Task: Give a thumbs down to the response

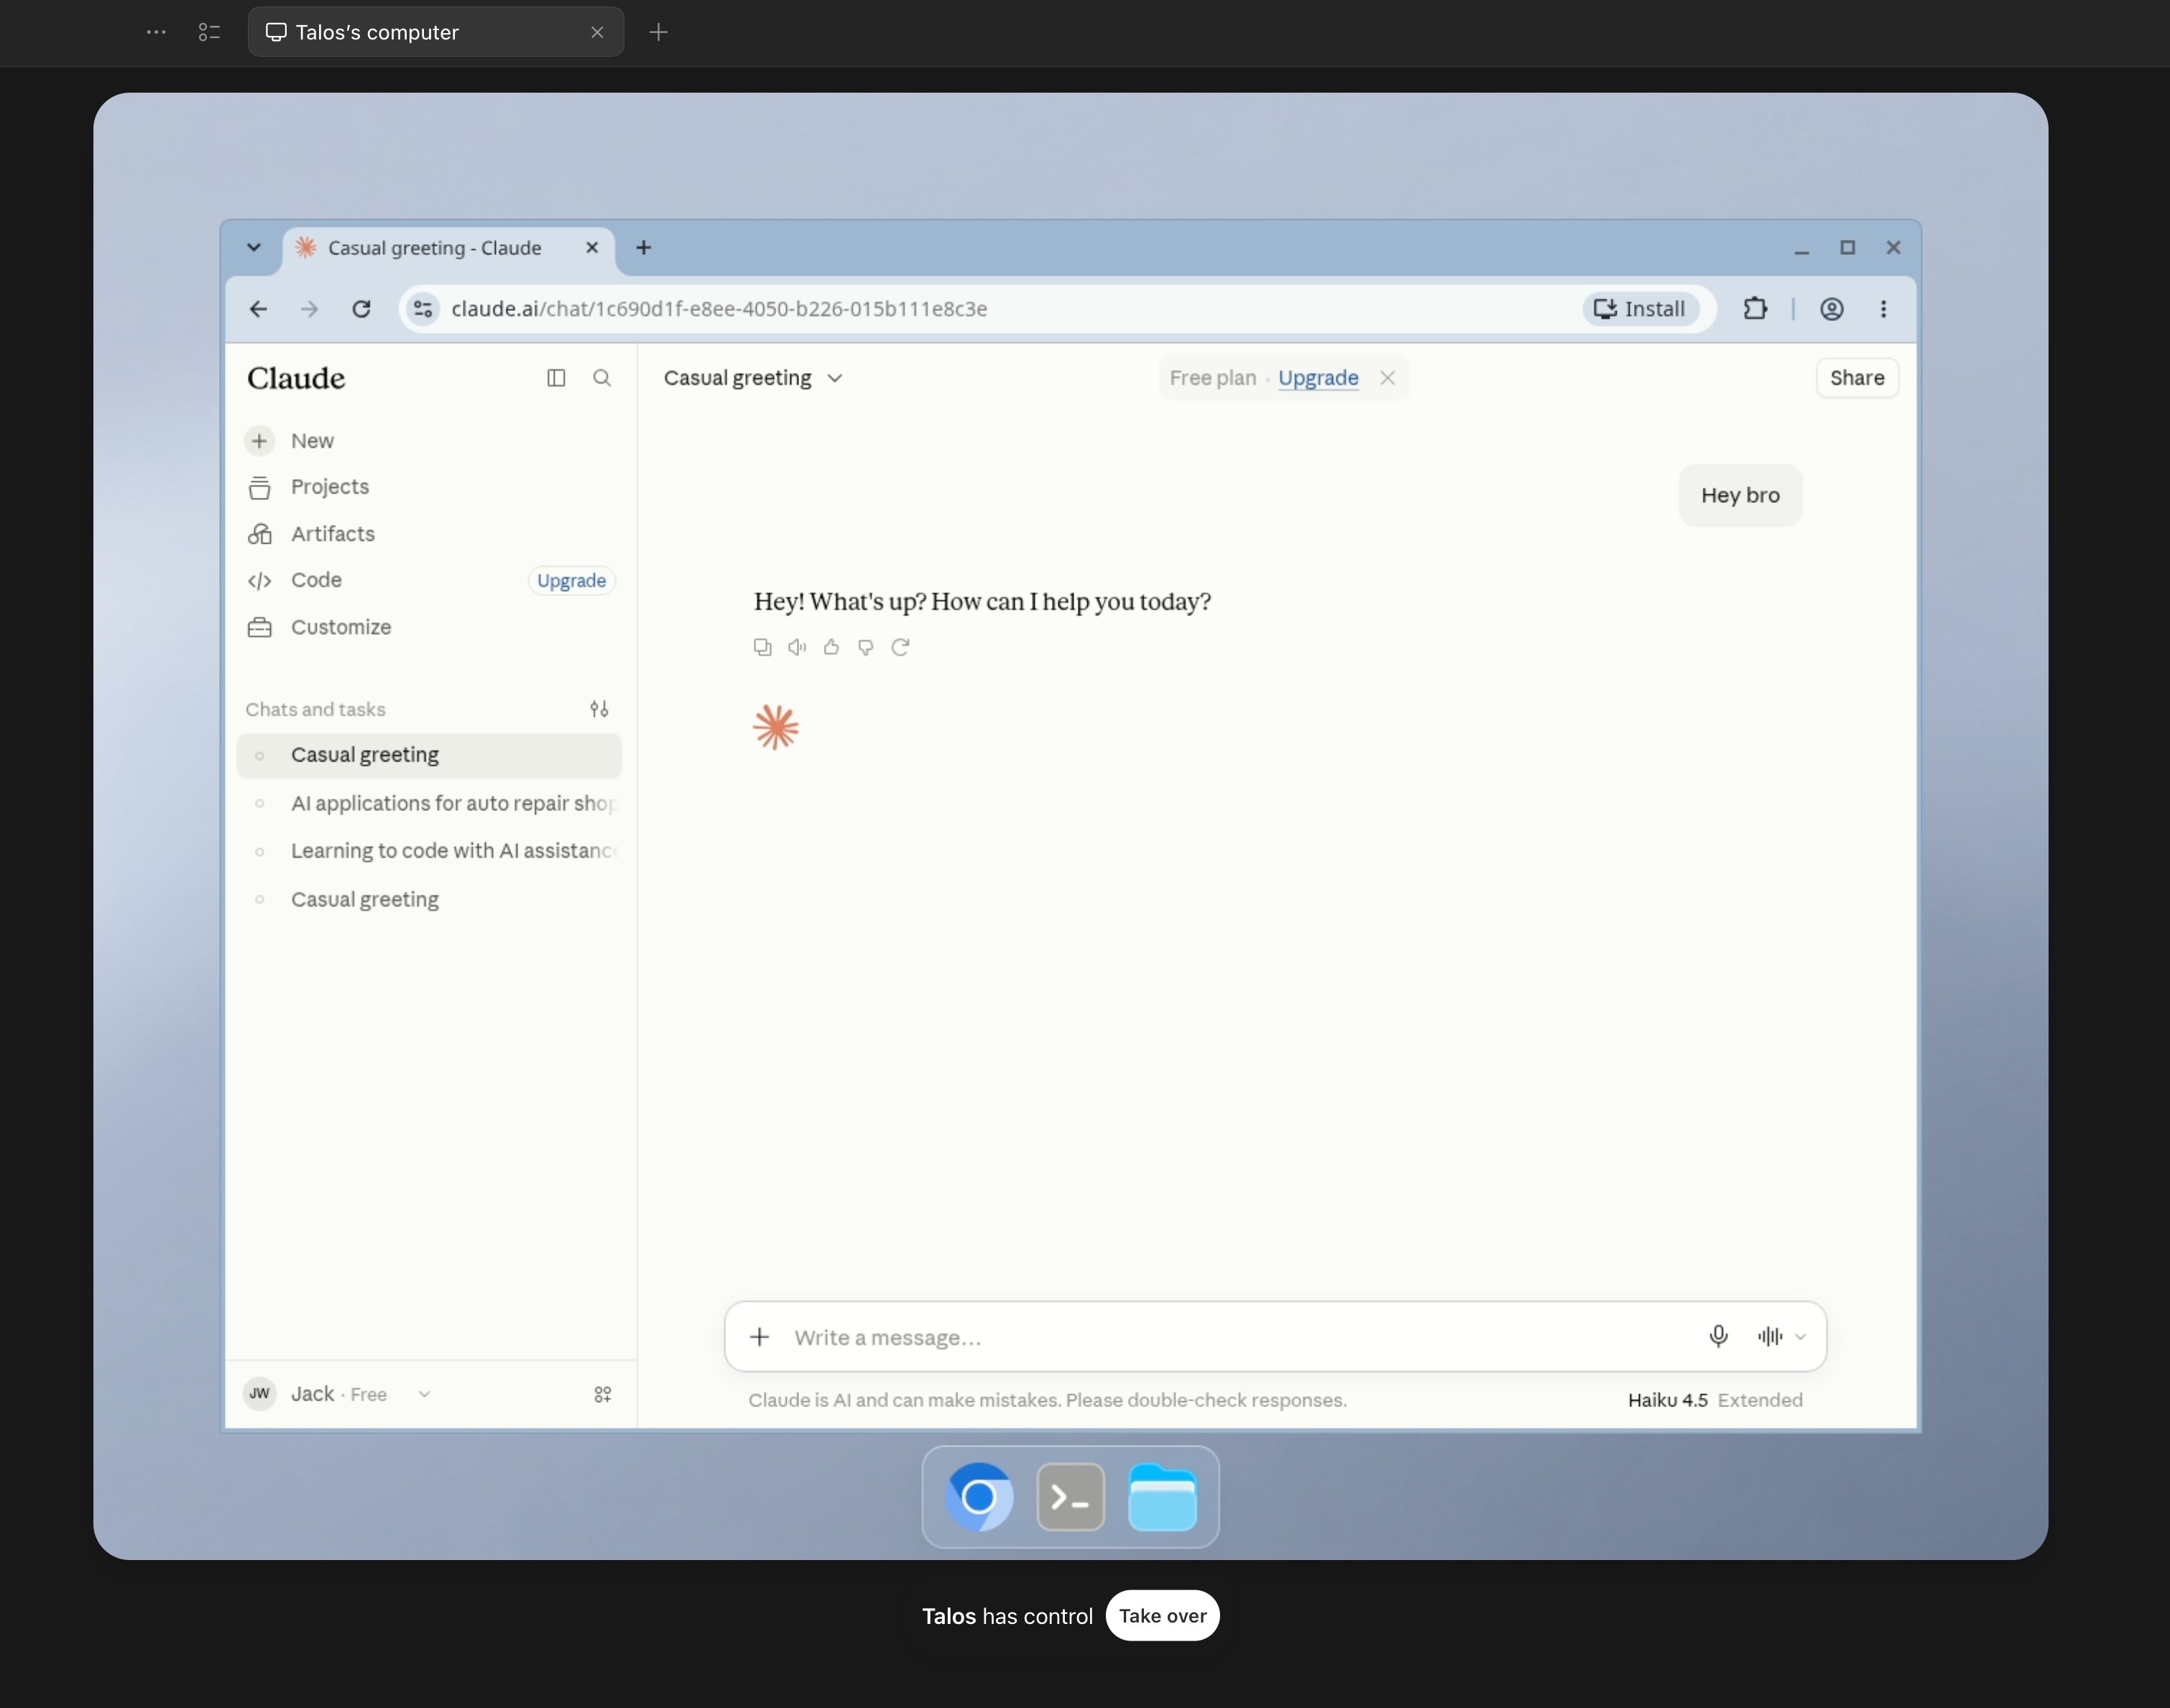Action: [x=865, y=647]
